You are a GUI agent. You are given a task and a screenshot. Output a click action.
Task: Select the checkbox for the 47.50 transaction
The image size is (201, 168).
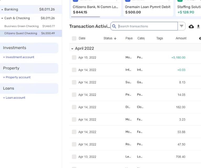[x=74, y=144]
